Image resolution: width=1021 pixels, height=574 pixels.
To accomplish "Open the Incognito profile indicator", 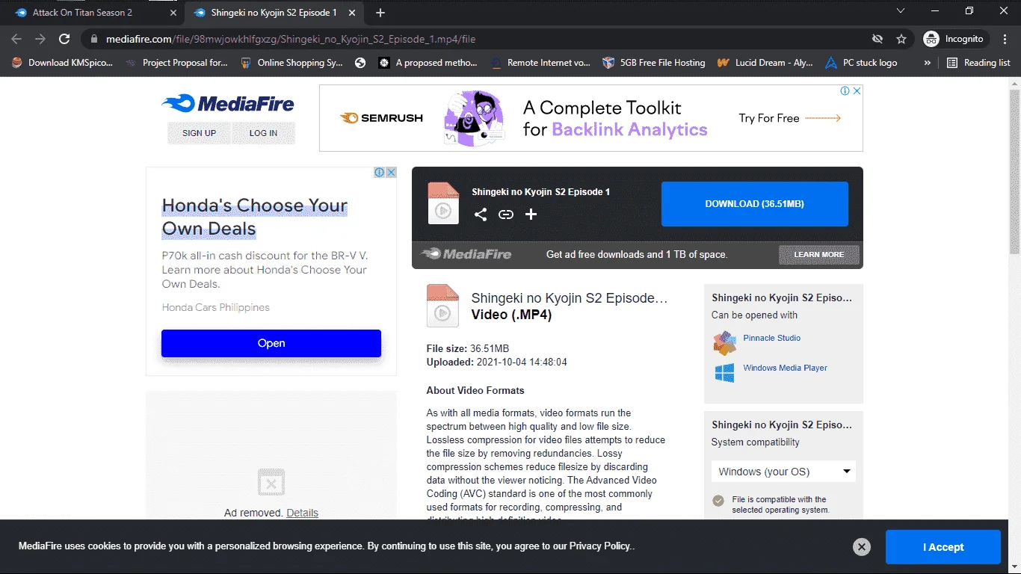I will (956, 39).
